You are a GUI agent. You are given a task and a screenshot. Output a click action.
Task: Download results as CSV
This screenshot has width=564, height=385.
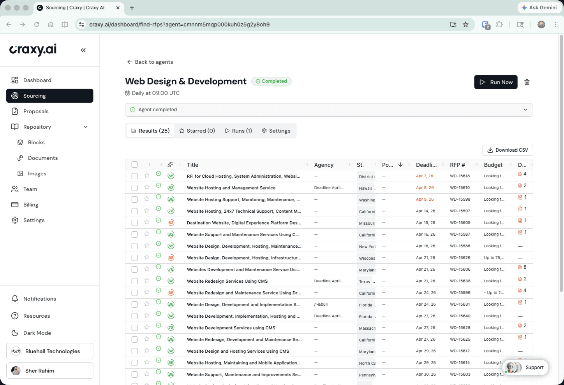508,150
